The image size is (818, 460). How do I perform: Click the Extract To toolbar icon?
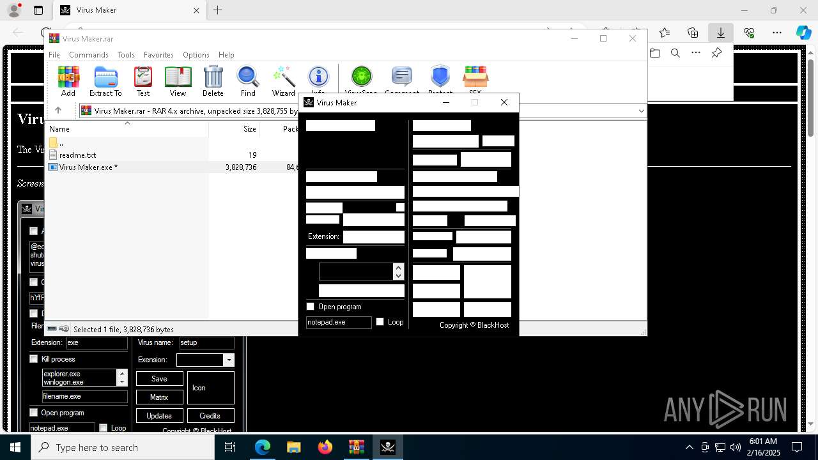point(105,81)
